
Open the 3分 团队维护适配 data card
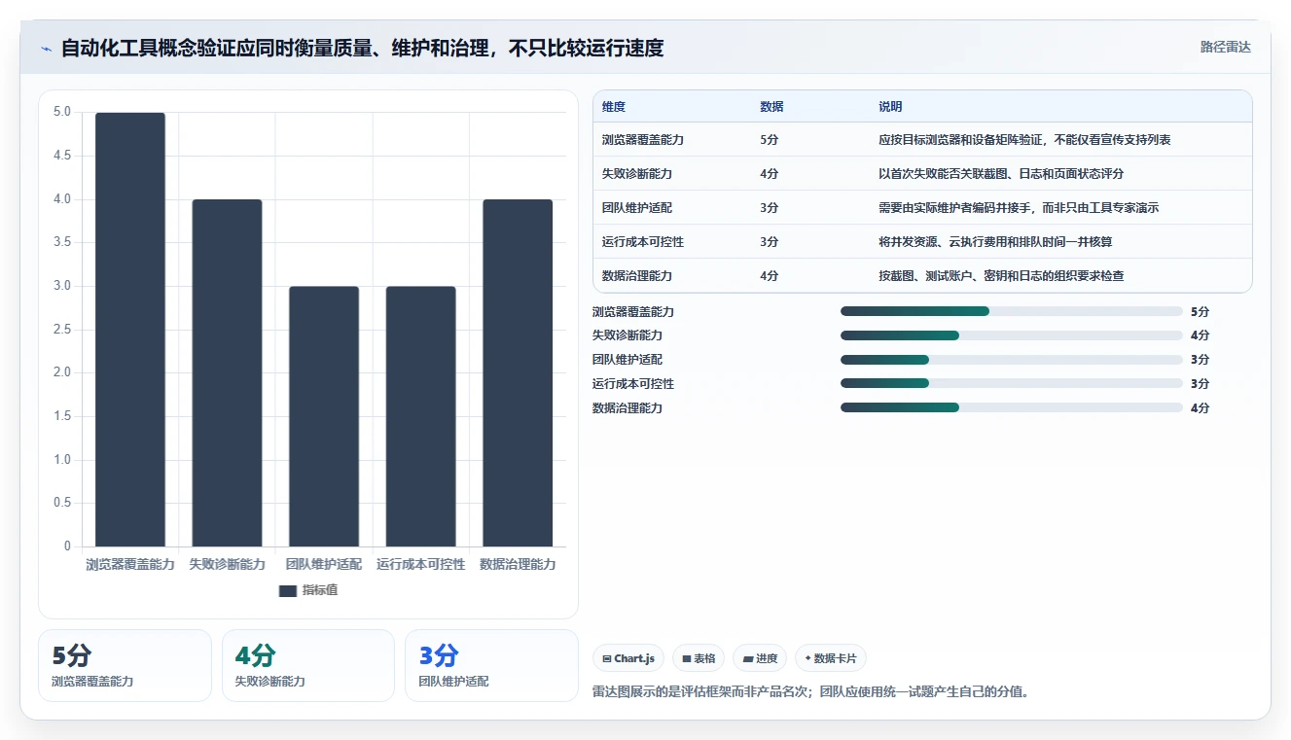coord(491,665)
